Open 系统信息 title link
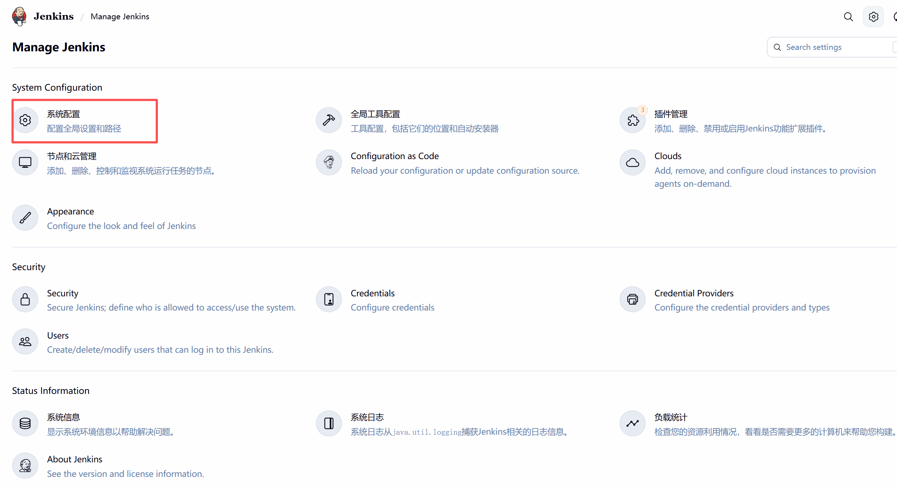This screenshot has width=897, height=486. [63, 417]
